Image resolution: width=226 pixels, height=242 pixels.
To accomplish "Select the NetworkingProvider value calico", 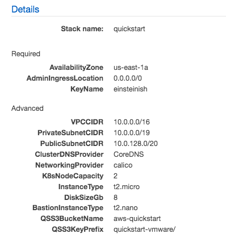I will point(123,165).
